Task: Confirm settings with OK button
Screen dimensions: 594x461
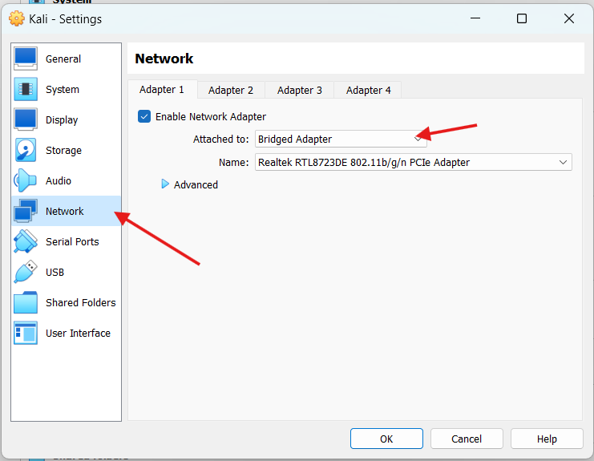Action: point(386,439)
